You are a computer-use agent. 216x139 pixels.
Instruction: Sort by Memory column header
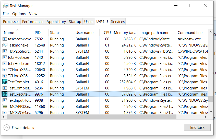pyautogui.click(x=125, y=33)
